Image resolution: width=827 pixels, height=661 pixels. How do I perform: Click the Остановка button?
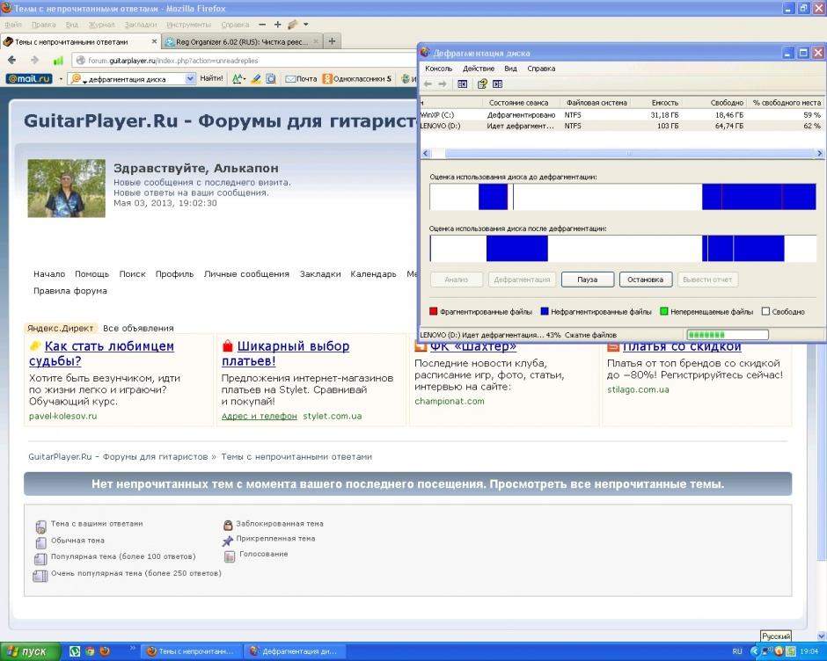(645, 280)
